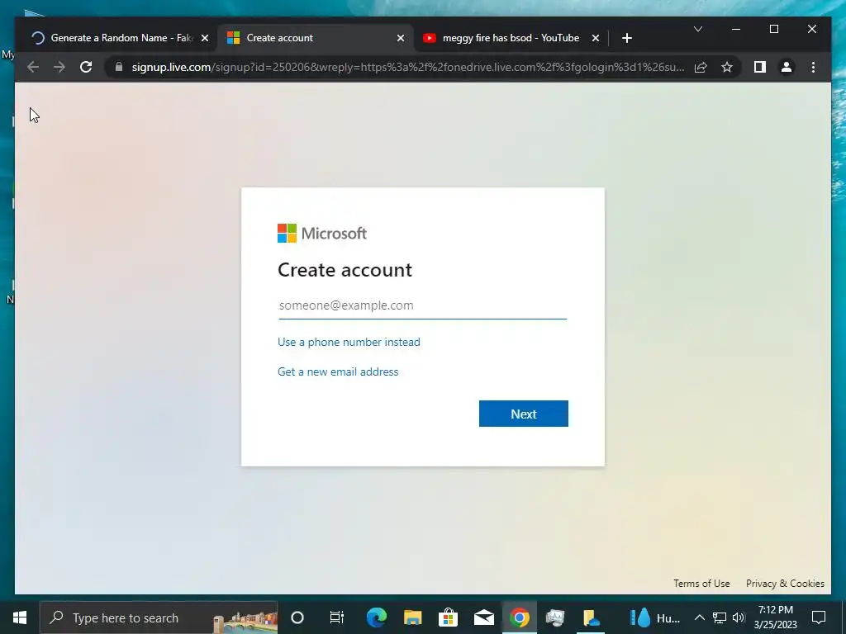The height and width of the screenshot is (634, 846).
Task: Close the Chrome window
Action: coord(811,29)
